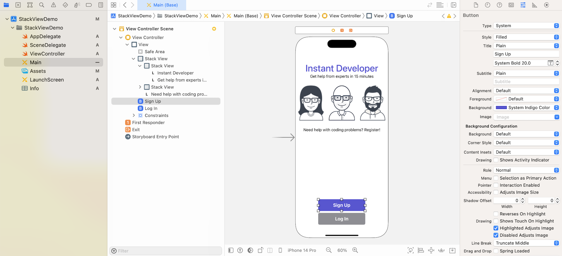Open the Connections inspector icon

pos(546,5)
